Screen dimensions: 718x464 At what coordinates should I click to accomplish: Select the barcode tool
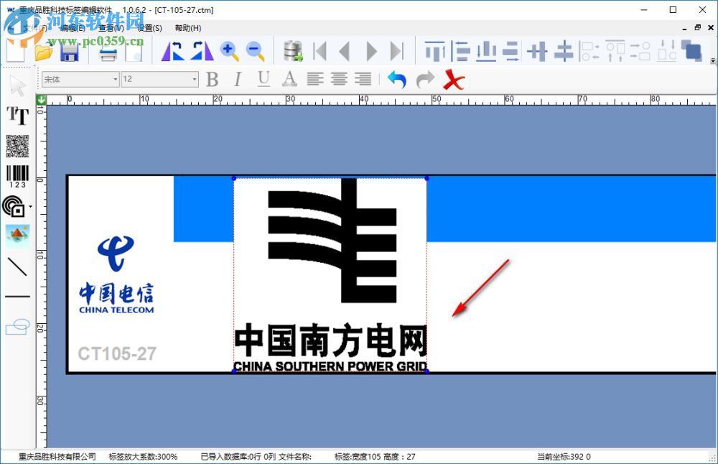17,175
